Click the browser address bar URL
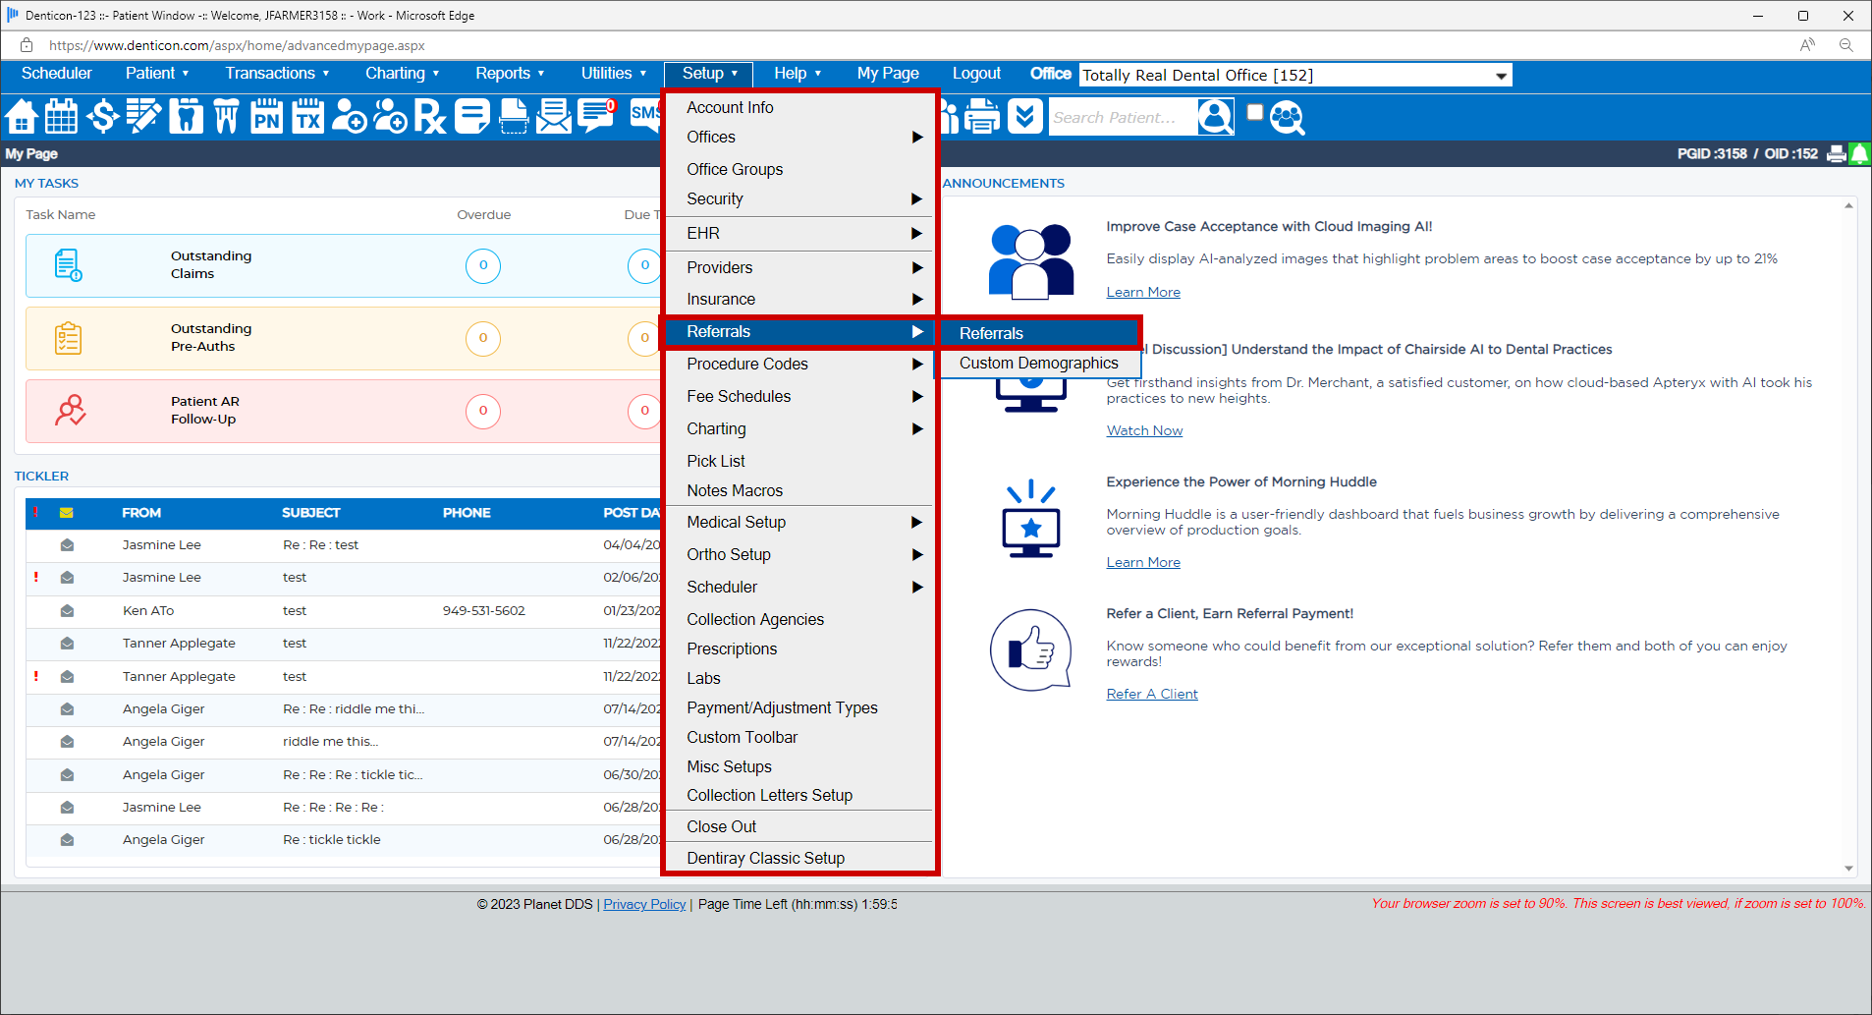The image size is (1872, 1015). point(237,45)
